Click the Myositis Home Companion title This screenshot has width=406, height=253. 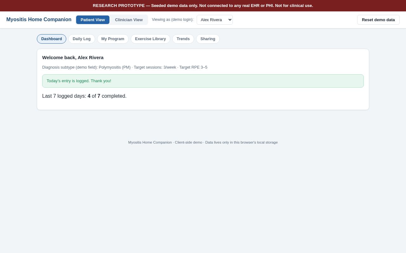click(39, 20)
